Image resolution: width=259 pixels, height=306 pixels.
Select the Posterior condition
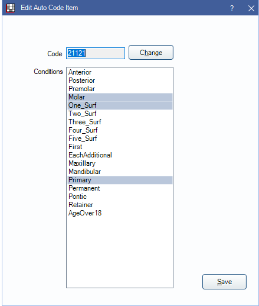120,80
